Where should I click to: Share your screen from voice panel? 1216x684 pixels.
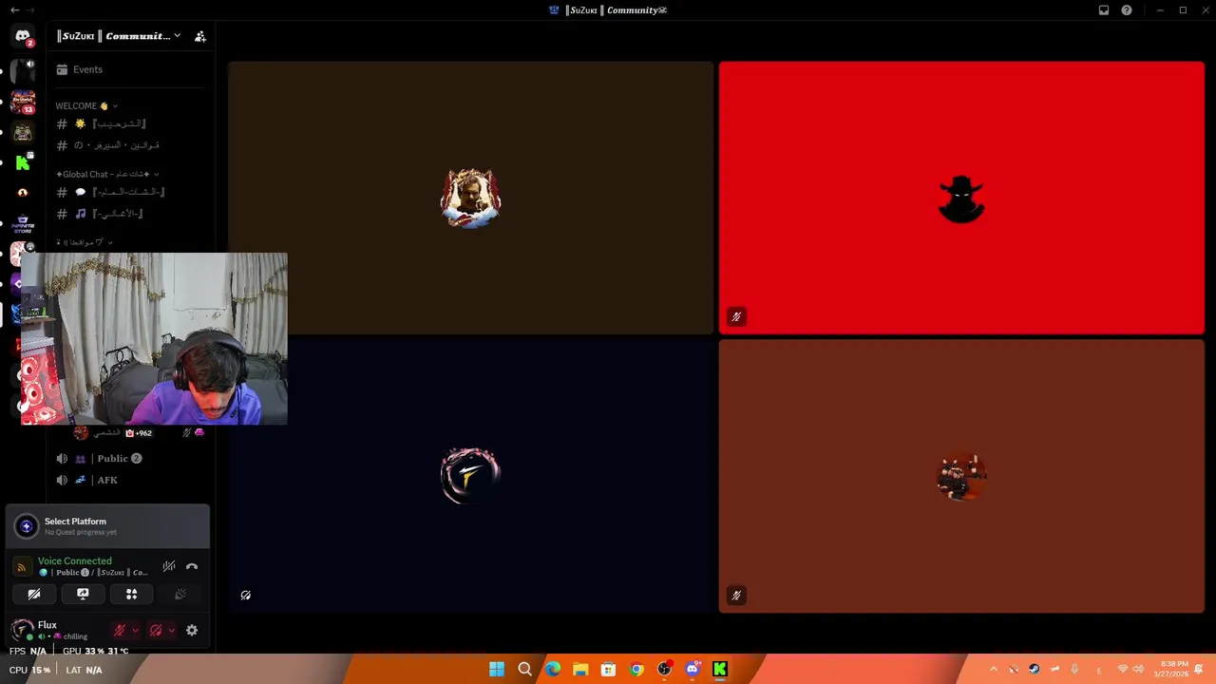click(83, 595)
